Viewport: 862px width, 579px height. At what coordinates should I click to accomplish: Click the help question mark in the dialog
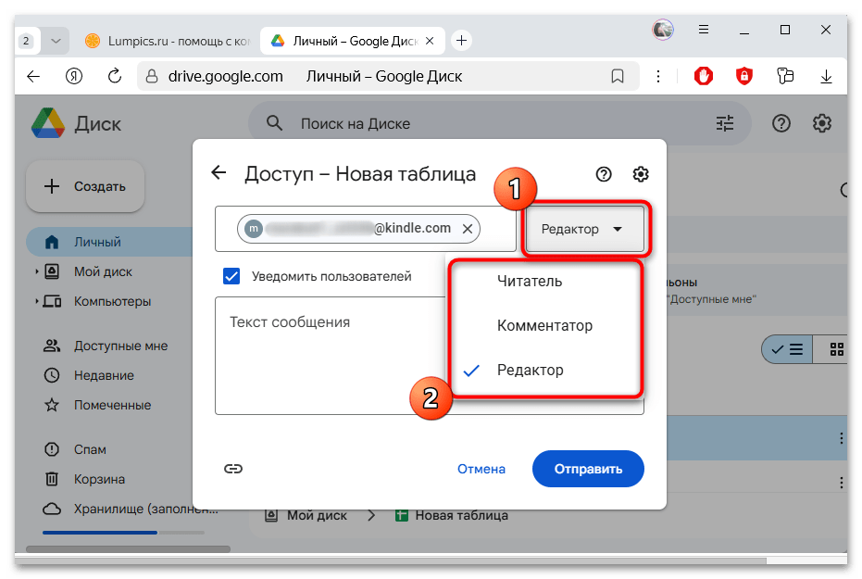(604, 173)
